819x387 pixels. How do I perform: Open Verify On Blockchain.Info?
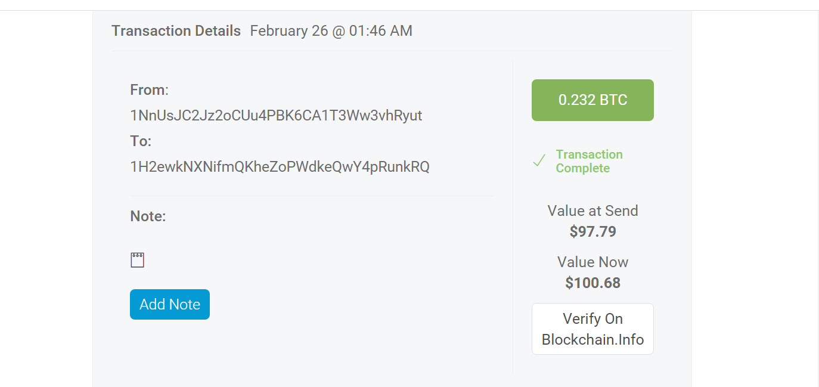592,329
